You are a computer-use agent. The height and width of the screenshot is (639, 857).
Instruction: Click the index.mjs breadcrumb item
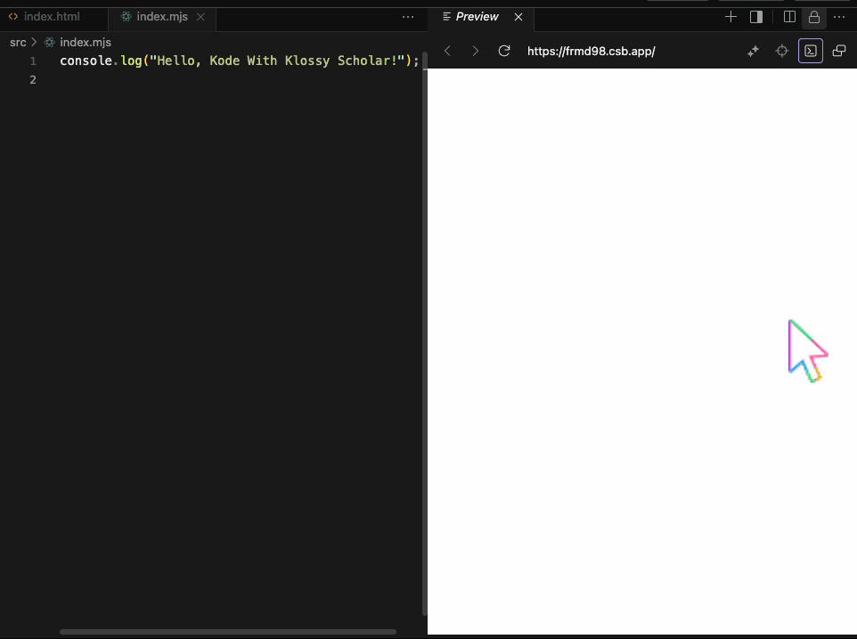point(86,43)
